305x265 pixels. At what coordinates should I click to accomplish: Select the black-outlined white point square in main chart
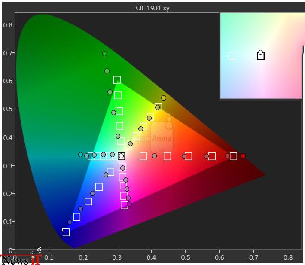122,156
